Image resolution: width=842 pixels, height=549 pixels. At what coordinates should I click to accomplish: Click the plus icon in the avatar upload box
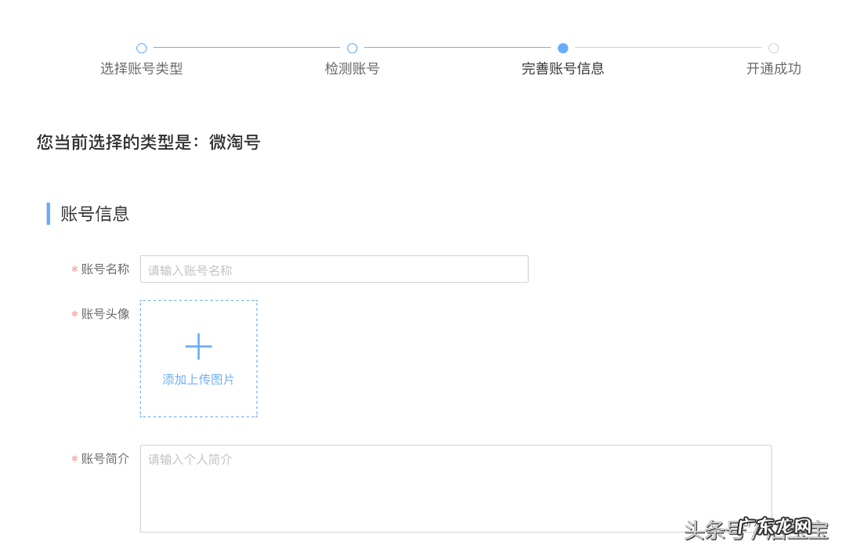(198, 345)
